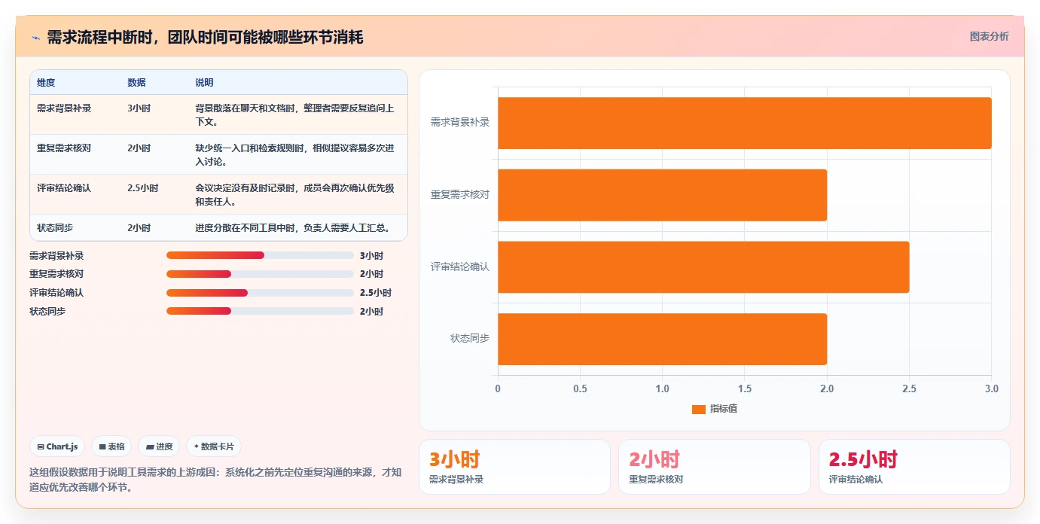Click the 状态同步 progress bar
Image resolution: width=1040 pixels, height=524 pixels.
[260, 311]
